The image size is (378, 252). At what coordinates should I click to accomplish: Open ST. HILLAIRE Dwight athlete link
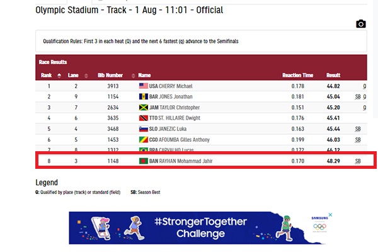click(179, 118)
